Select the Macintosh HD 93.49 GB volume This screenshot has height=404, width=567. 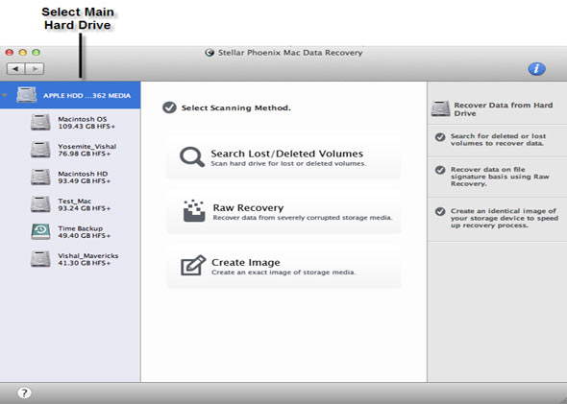[x=70, y=178]
